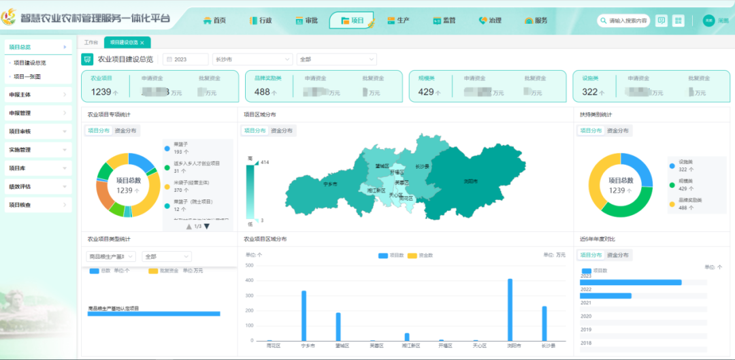This screenshot has width=735, height=360.
Task: Open the 长沙市 city dropdown
Action: coord(252,59)
